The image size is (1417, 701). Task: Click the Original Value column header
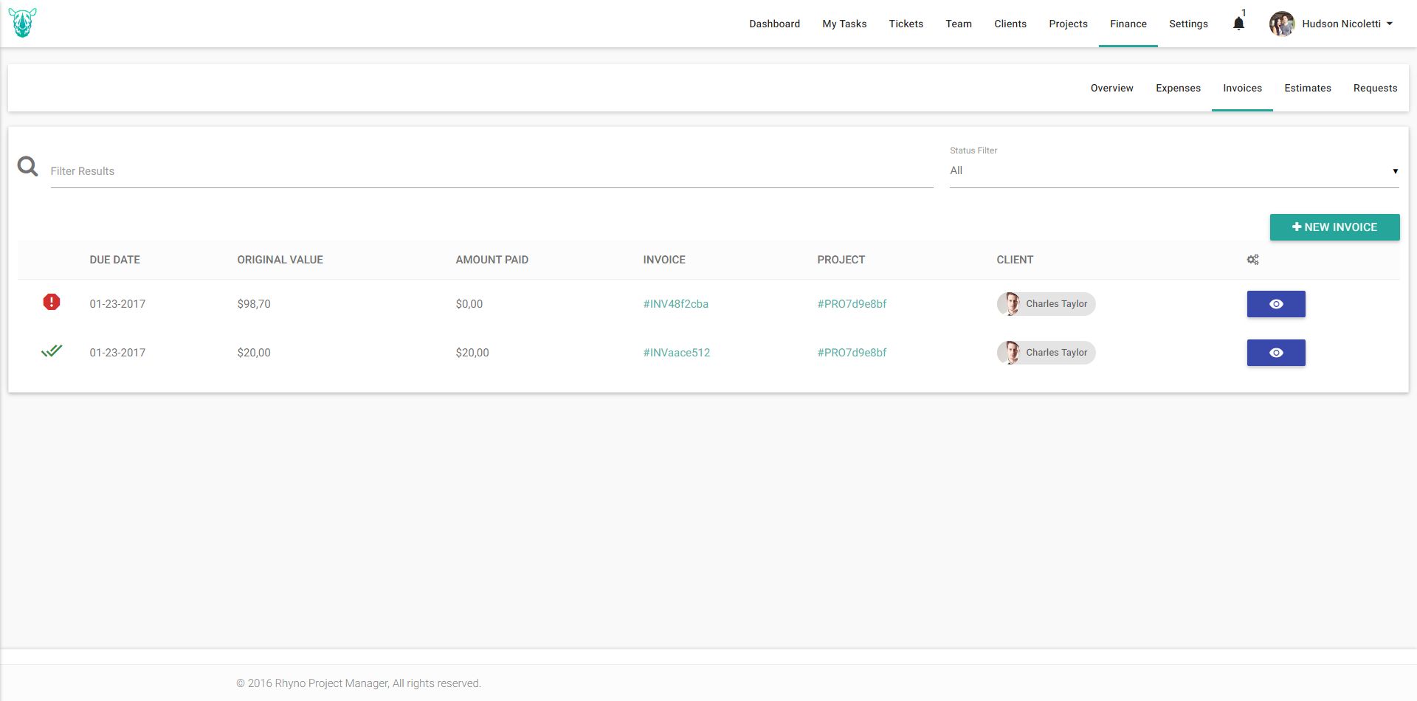280,260
